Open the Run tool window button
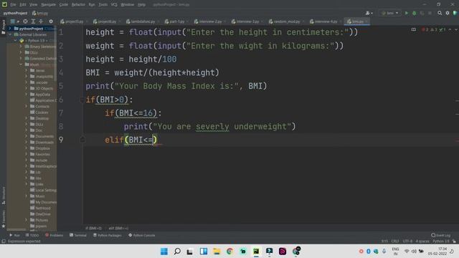The height and width of the screenshot is (258, 459). click(x=14, y=235)
